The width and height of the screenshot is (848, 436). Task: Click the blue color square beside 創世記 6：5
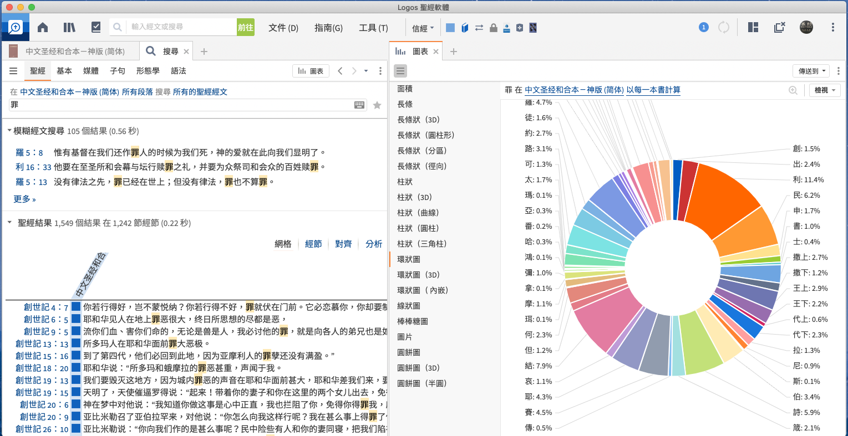tap(76, 319)
